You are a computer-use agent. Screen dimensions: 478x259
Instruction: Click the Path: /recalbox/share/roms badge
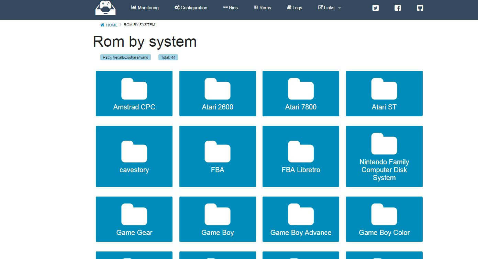(125, 57)
